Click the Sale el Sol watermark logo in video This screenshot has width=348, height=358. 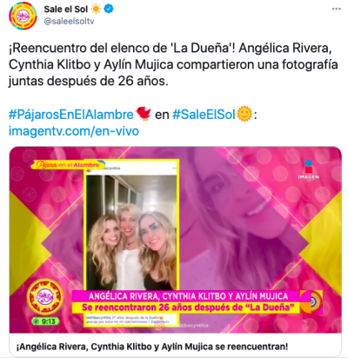tap(44, 296)
